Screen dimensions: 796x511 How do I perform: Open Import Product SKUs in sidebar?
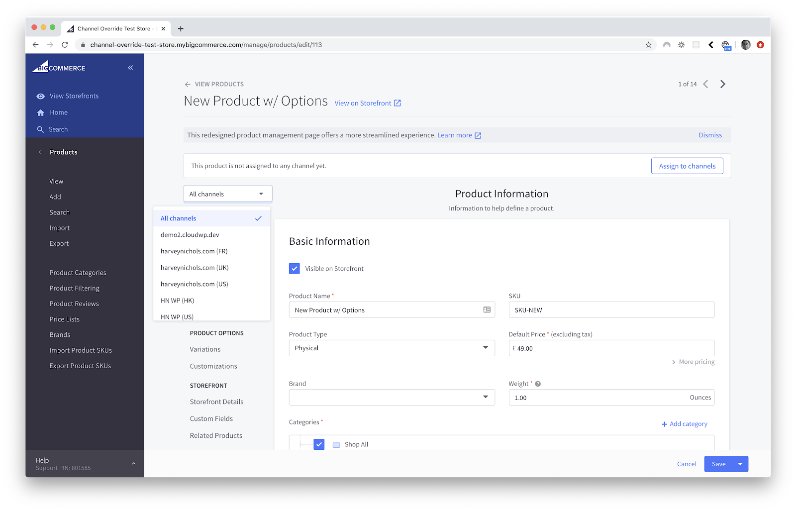(x=81, y=350)
